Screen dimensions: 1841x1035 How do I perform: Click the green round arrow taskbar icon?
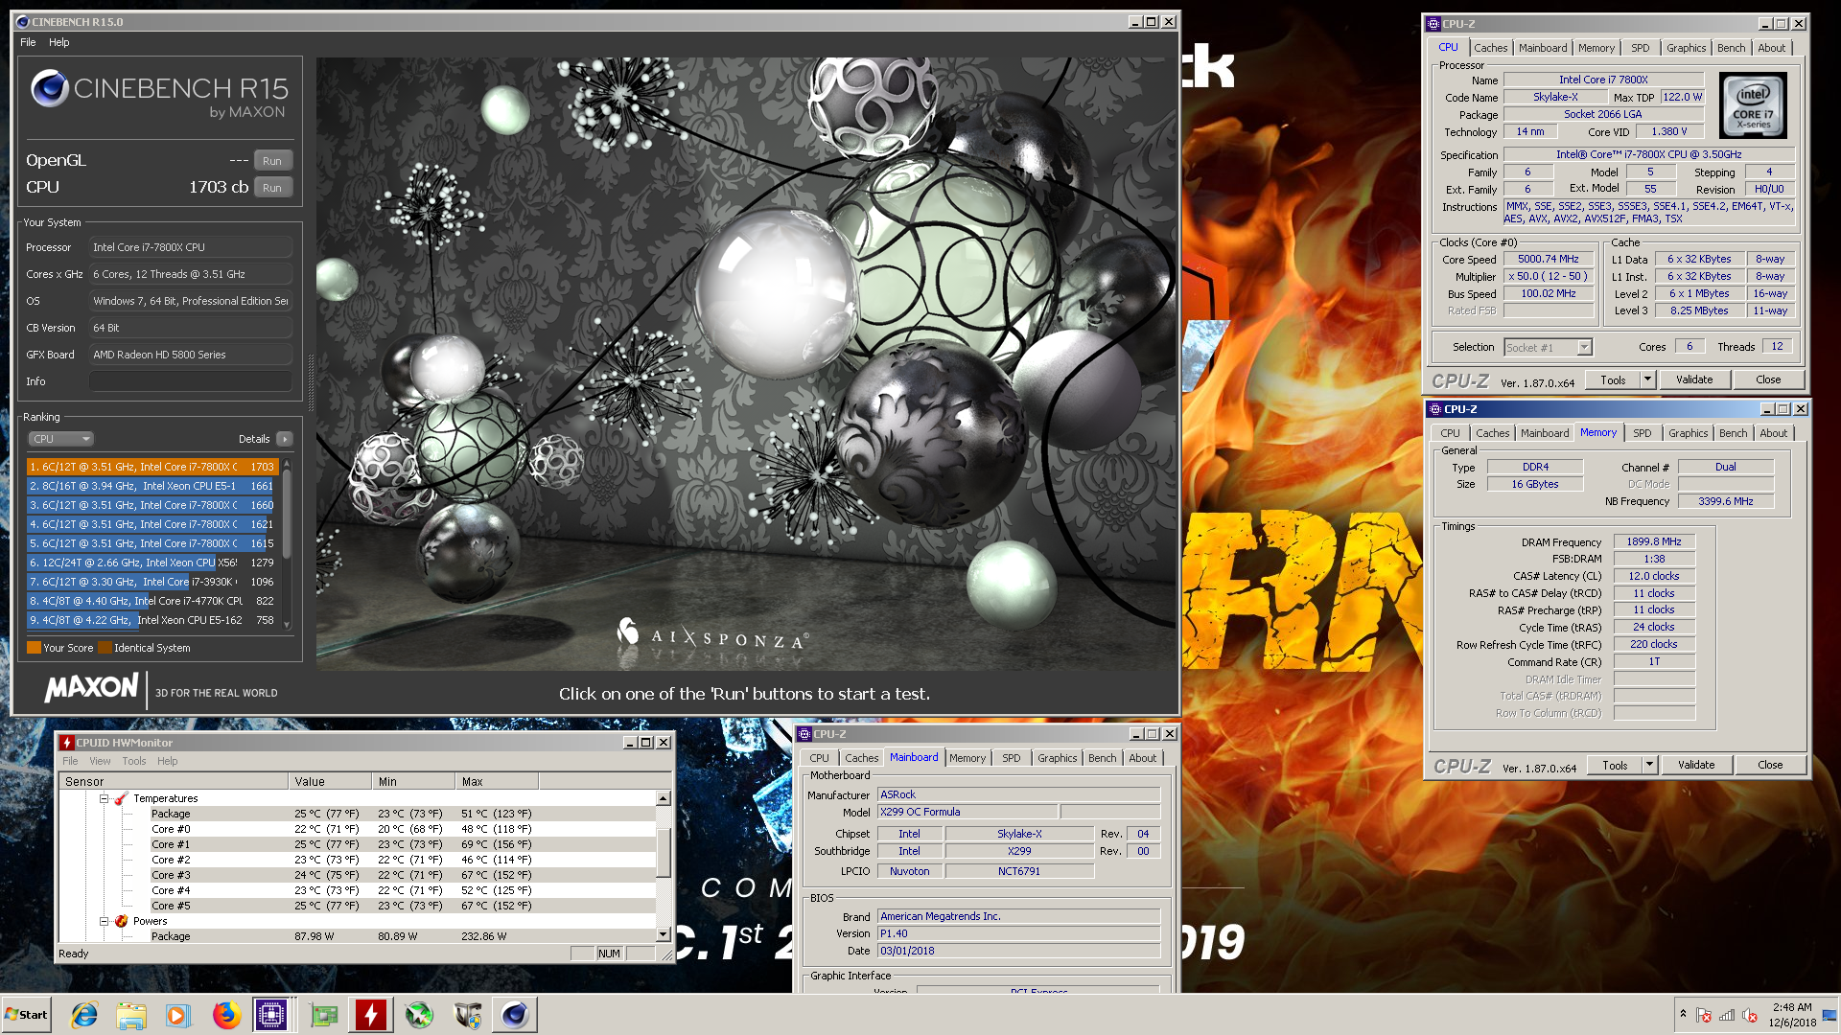(x=419, y=1015)
